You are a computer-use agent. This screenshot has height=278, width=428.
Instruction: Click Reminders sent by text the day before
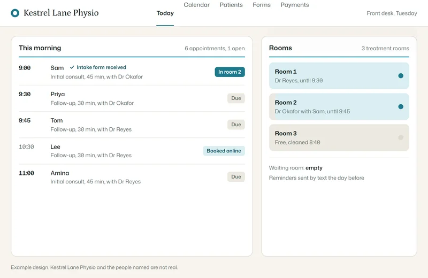316,178
